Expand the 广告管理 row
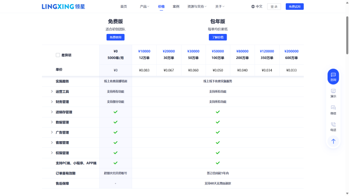The height and width of the screenshot is (196, 349). tap(52, 132)
